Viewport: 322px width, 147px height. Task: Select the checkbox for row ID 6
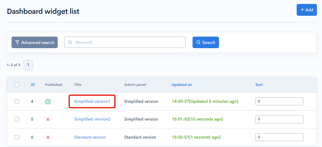click(17, 137)
